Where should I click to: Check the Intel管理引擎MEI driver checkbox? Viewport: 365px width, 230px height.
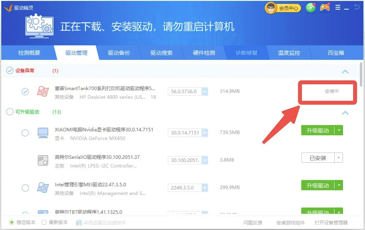pos(25,188)
